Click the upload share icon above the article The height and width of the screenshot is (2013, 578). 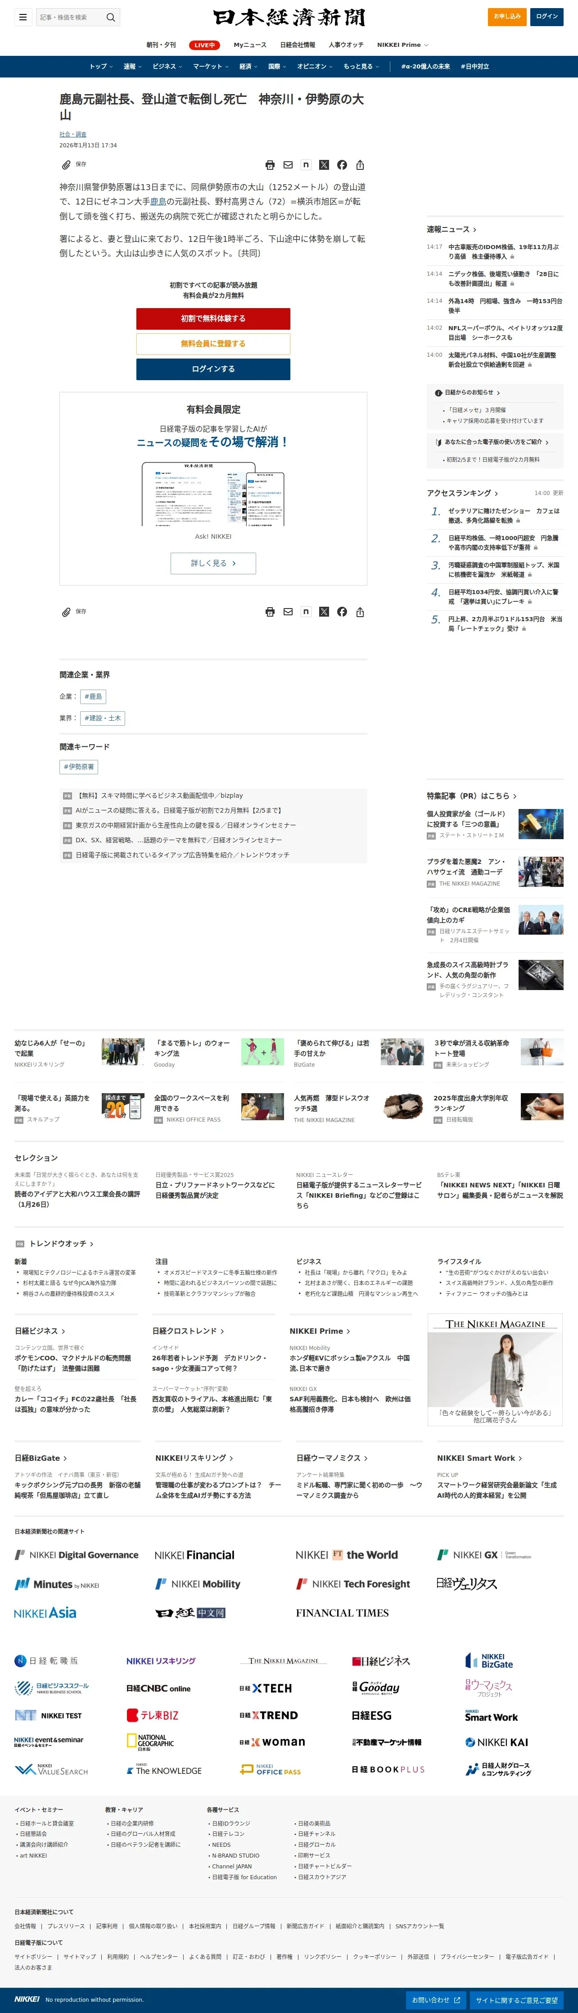(360, 165)
